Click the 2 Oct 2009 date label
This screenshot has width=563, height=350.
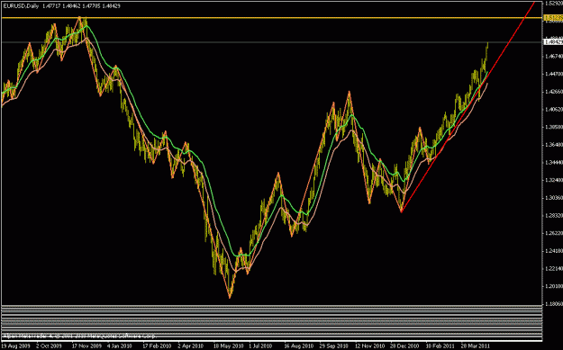pos(49,346)
